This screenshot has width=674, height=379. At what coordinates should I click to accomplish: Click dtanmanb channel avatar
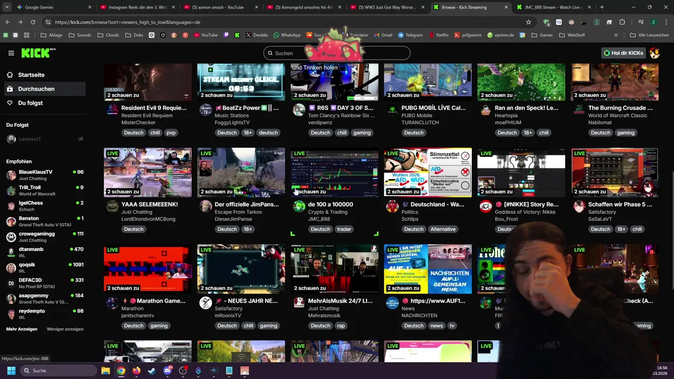coord(11,253)
